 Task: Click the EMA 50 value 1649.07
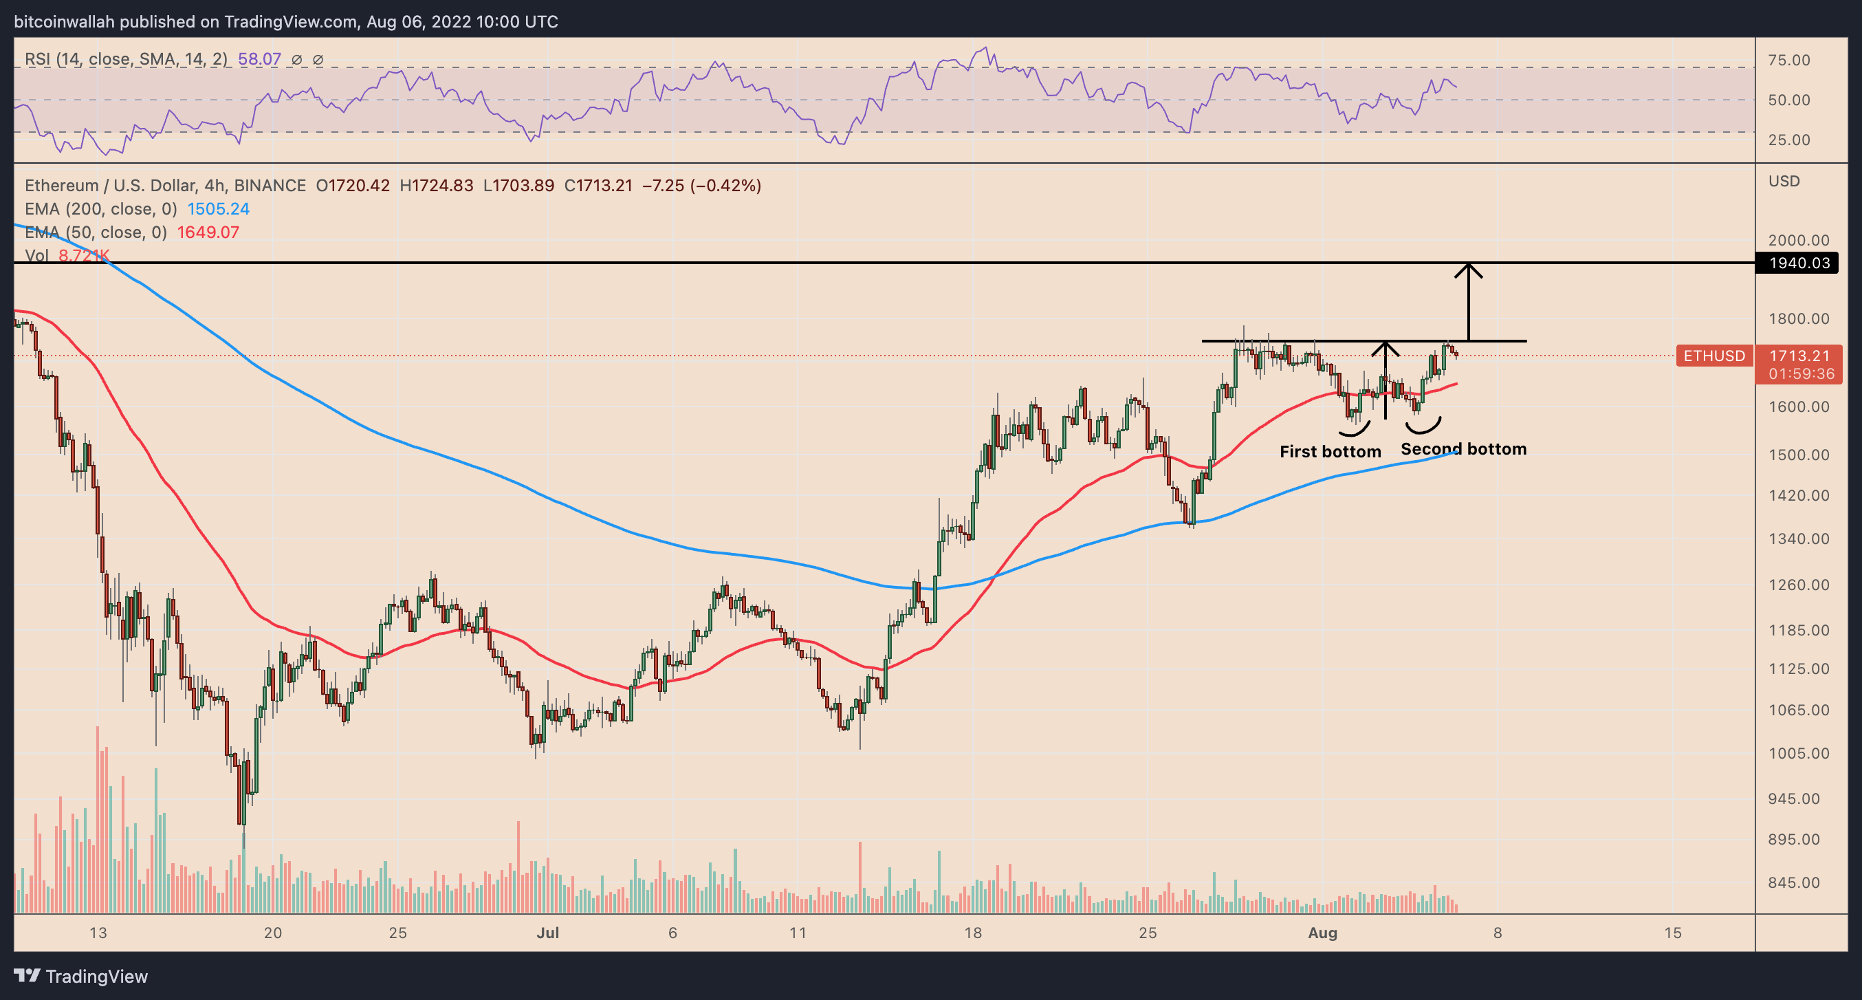coord(208,232)
